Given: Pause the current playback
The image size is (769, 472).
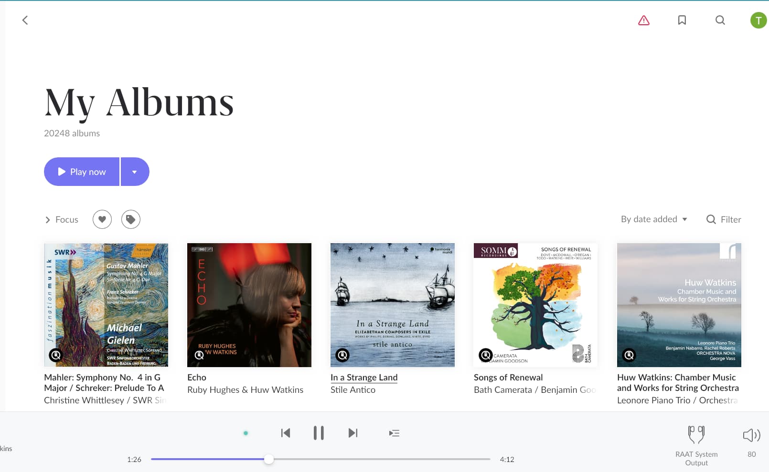Looking at the screenshot, I should click(319, 433).
